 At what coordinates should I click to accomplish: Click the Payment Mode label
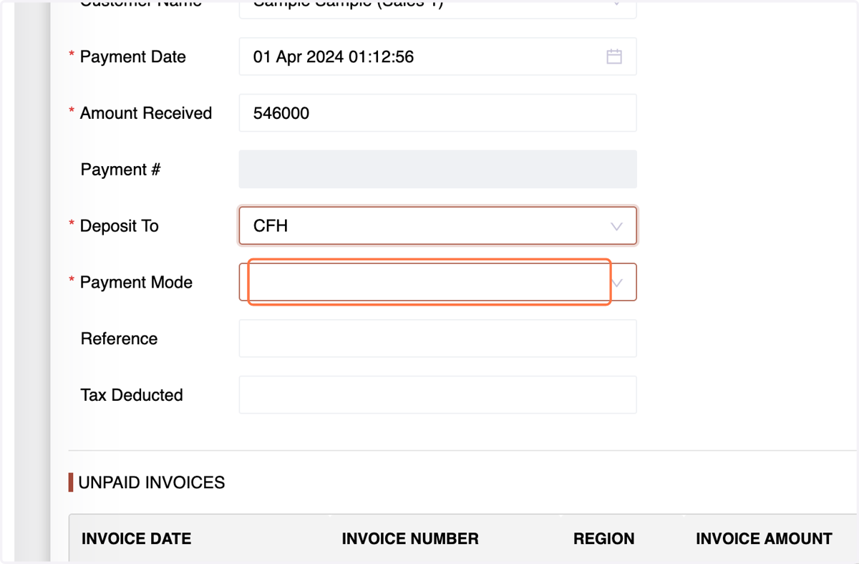(x=136, y=282)
